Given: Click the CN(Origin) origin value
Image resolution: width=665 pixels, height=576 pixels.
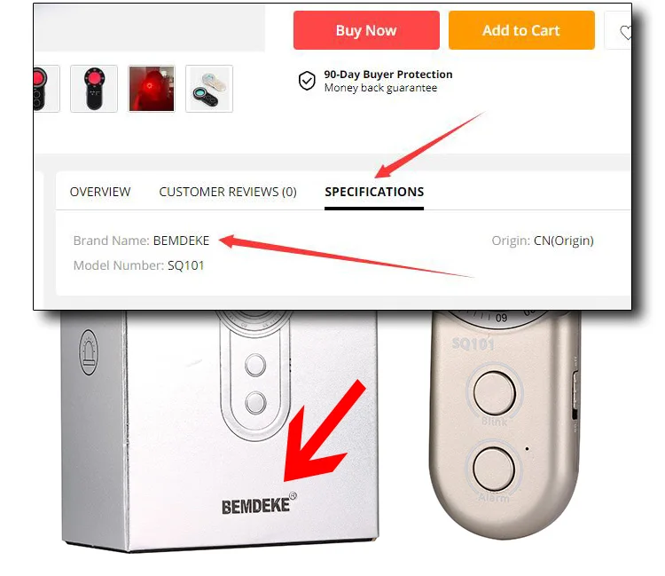Looking at the screenshot, I should point(564,241).
